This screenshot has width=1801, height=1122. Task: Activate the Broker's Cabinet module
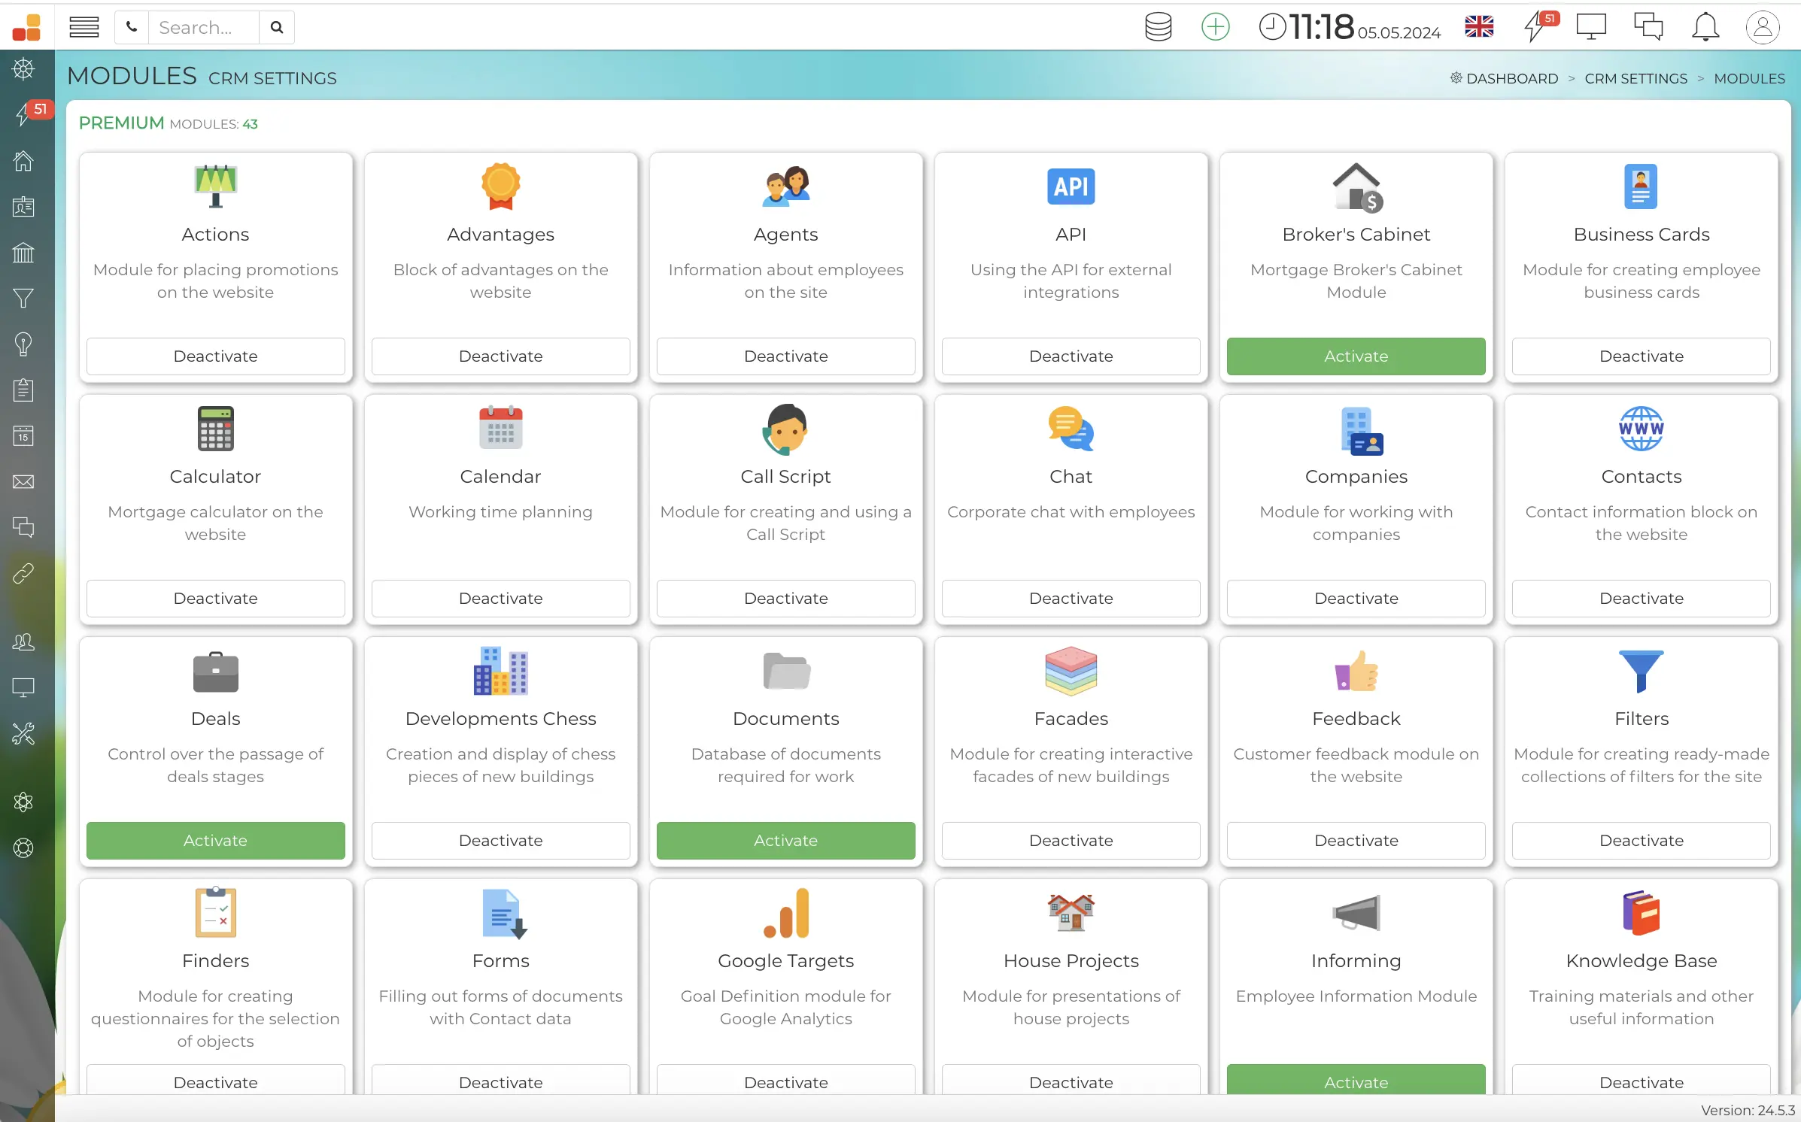coord(1356,356)
